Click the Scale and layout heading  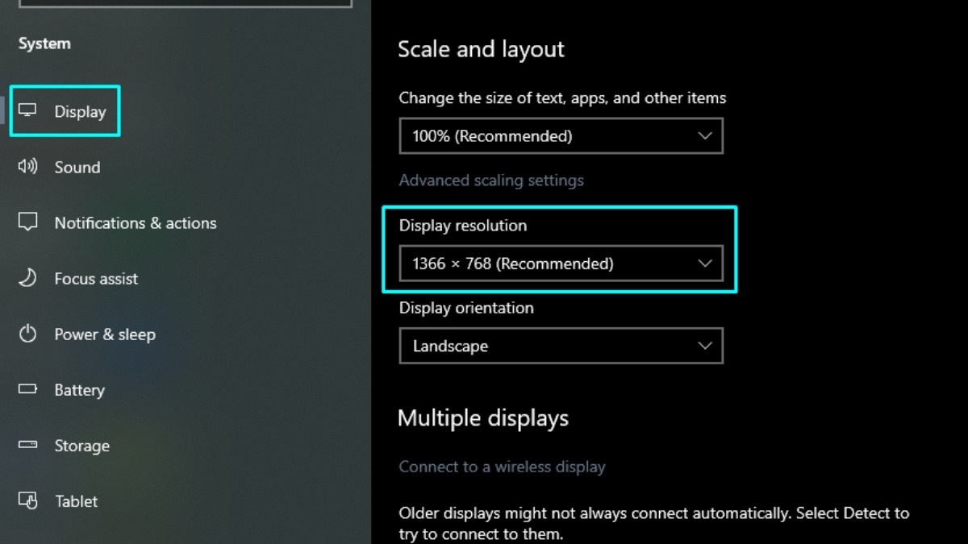pos(481,49)
